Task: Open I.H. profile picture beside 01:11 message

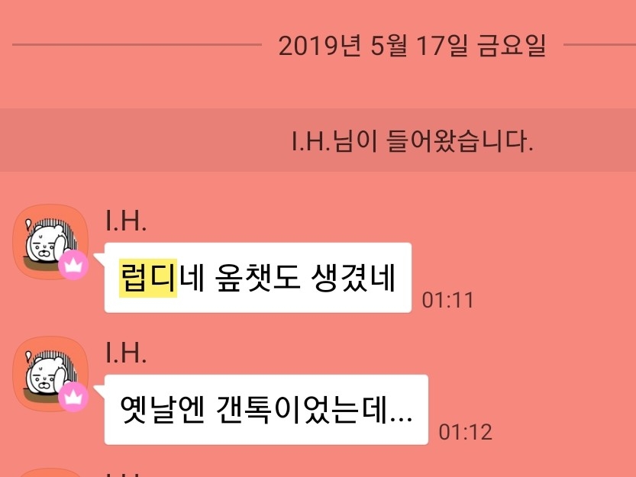Action: 50,242
